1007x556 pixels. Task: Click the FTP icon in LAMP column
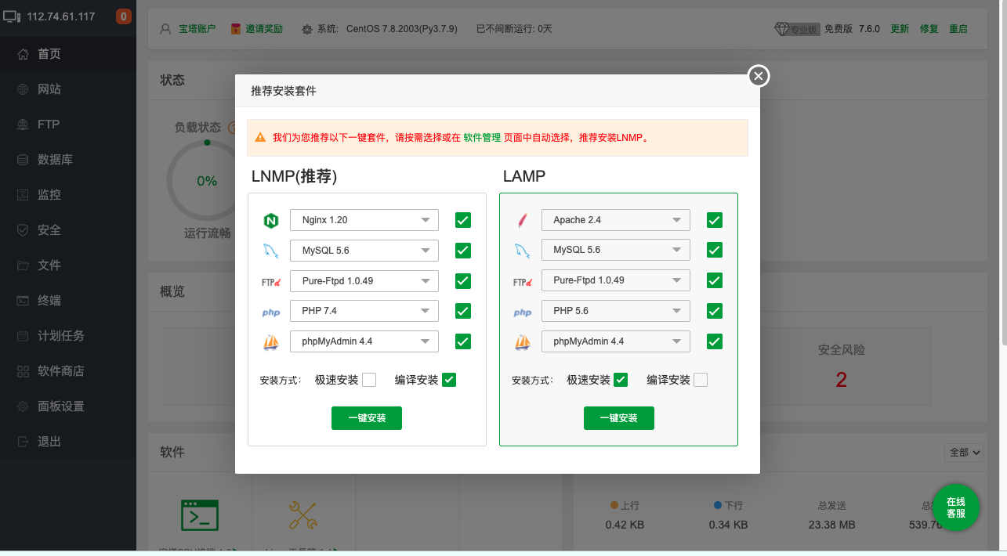523,281
